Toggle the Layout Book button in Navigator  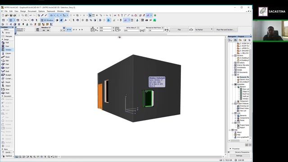click(x=245, y=40)
